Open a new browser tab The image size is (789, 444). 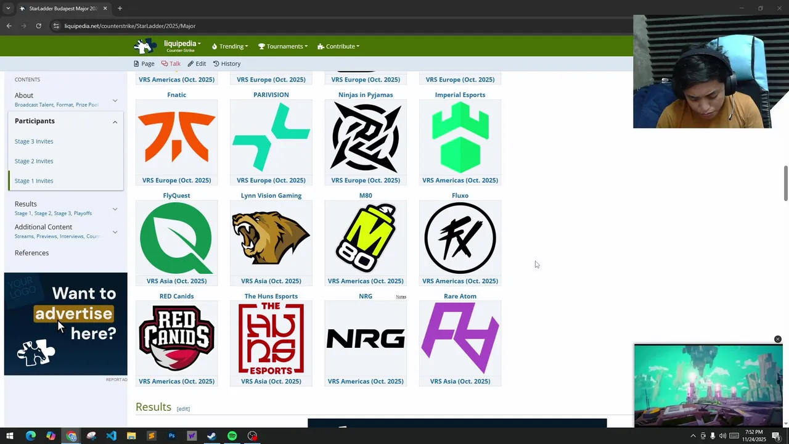[120, 9]
